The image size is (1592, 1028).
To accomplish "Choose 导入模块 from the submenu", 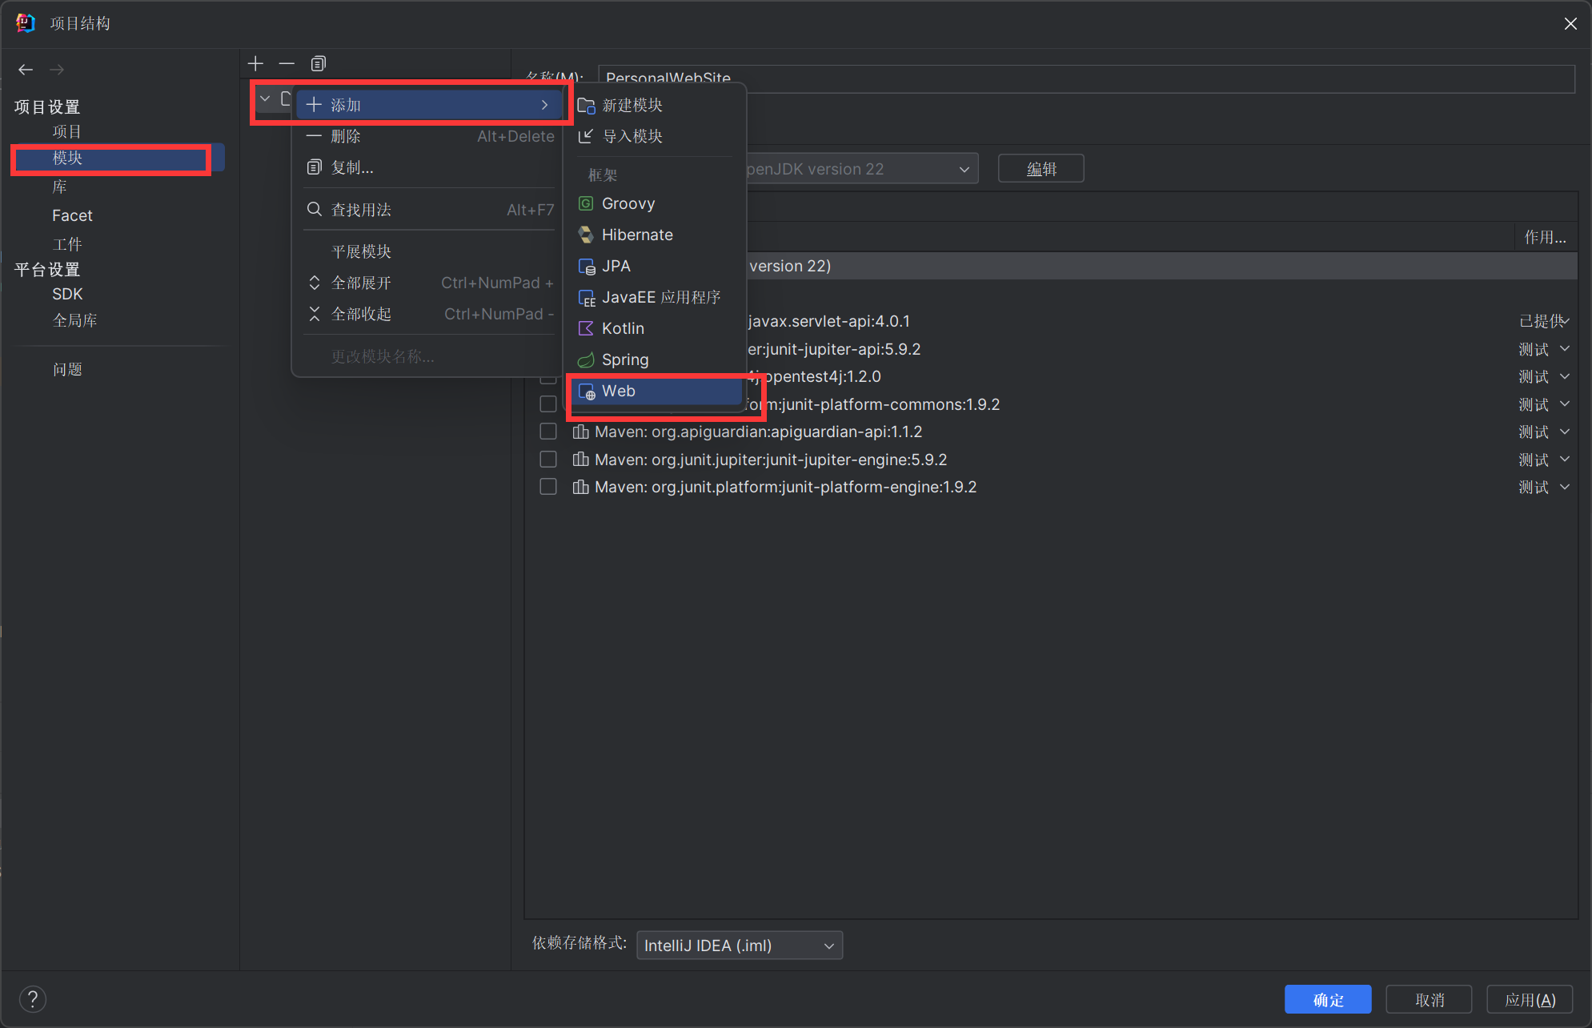I will click(655, 136).
